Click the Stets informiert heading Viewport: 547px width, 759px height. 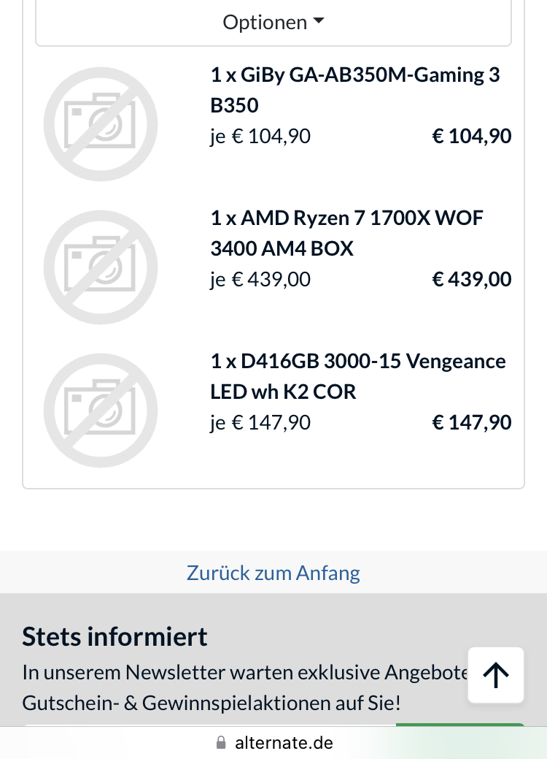point(115,636)
